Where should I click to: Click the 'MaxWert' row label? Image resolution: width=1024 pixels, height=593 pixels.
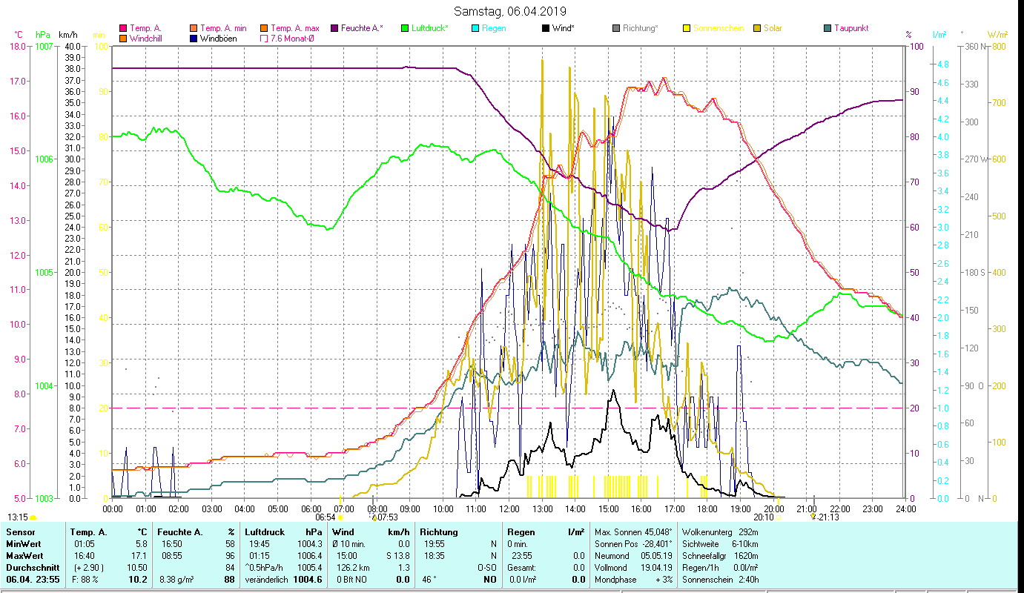click(24, 556)
